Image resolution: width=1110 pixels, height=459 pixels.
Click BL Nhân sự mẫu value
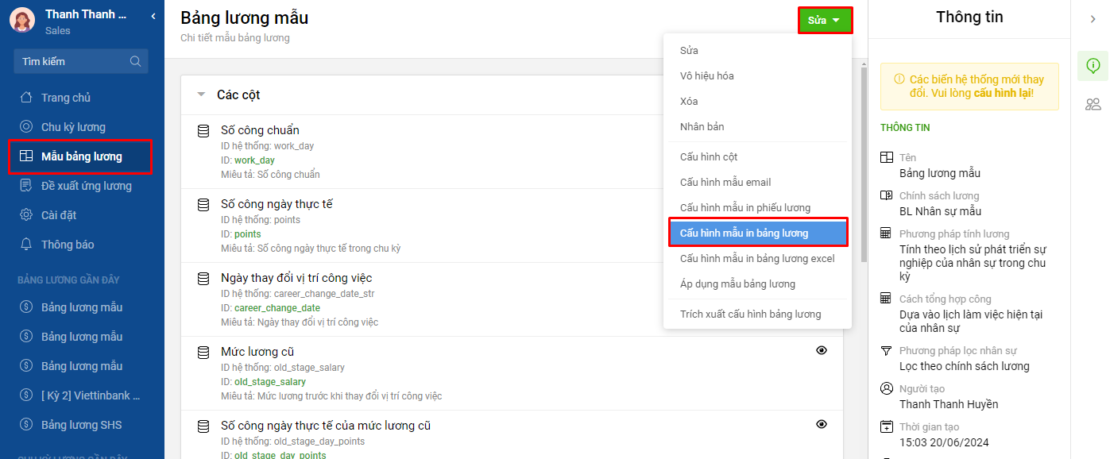940,211
